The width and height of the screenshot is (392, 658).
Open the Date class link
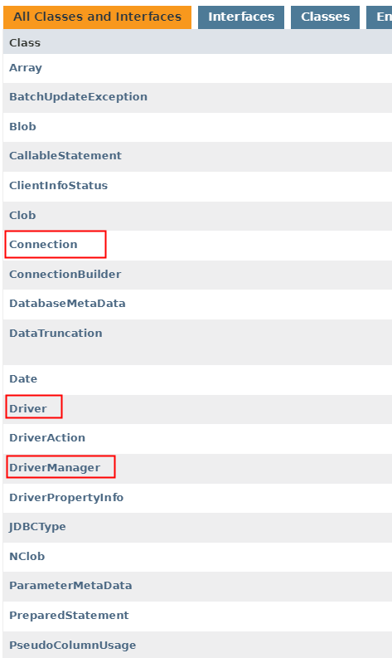point(23,379)
